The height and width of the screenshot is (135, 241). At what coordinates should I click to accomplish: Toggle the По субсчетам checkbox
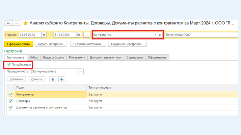point(9,64)
